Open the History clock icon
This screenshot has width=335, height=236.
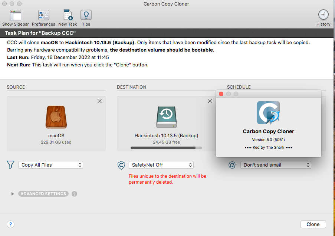click(323, 15)
